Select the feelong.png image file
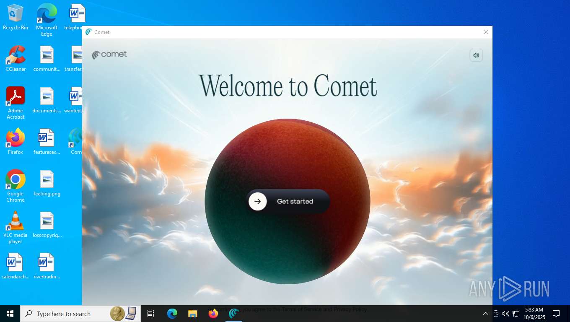 [x=47, y=183]
